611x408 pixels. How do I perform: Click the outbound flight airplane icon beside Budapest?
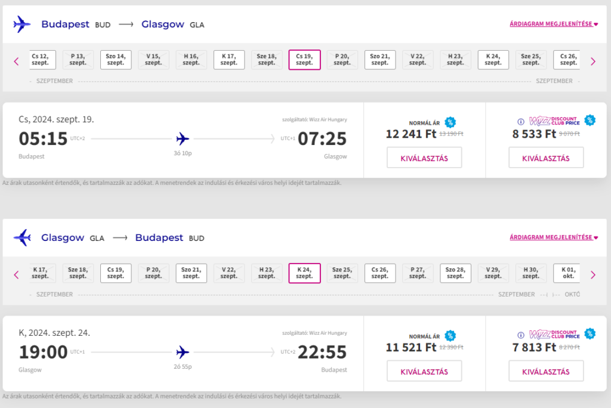pyautogui.click(x=22, y=24)
